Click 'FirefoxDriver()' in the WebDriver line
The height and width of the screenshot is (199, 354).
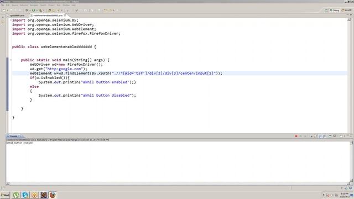tap(84, 65)
